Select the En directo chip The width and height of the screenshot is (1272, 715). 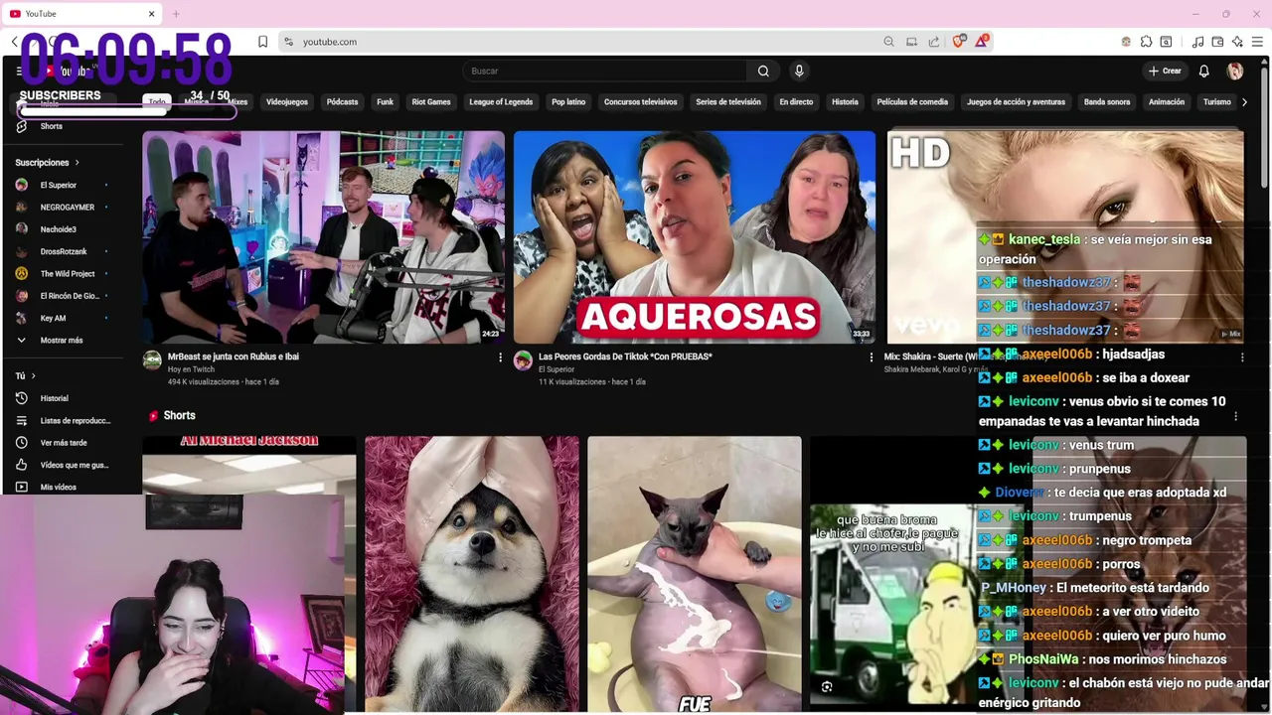[x=796, y=101]
